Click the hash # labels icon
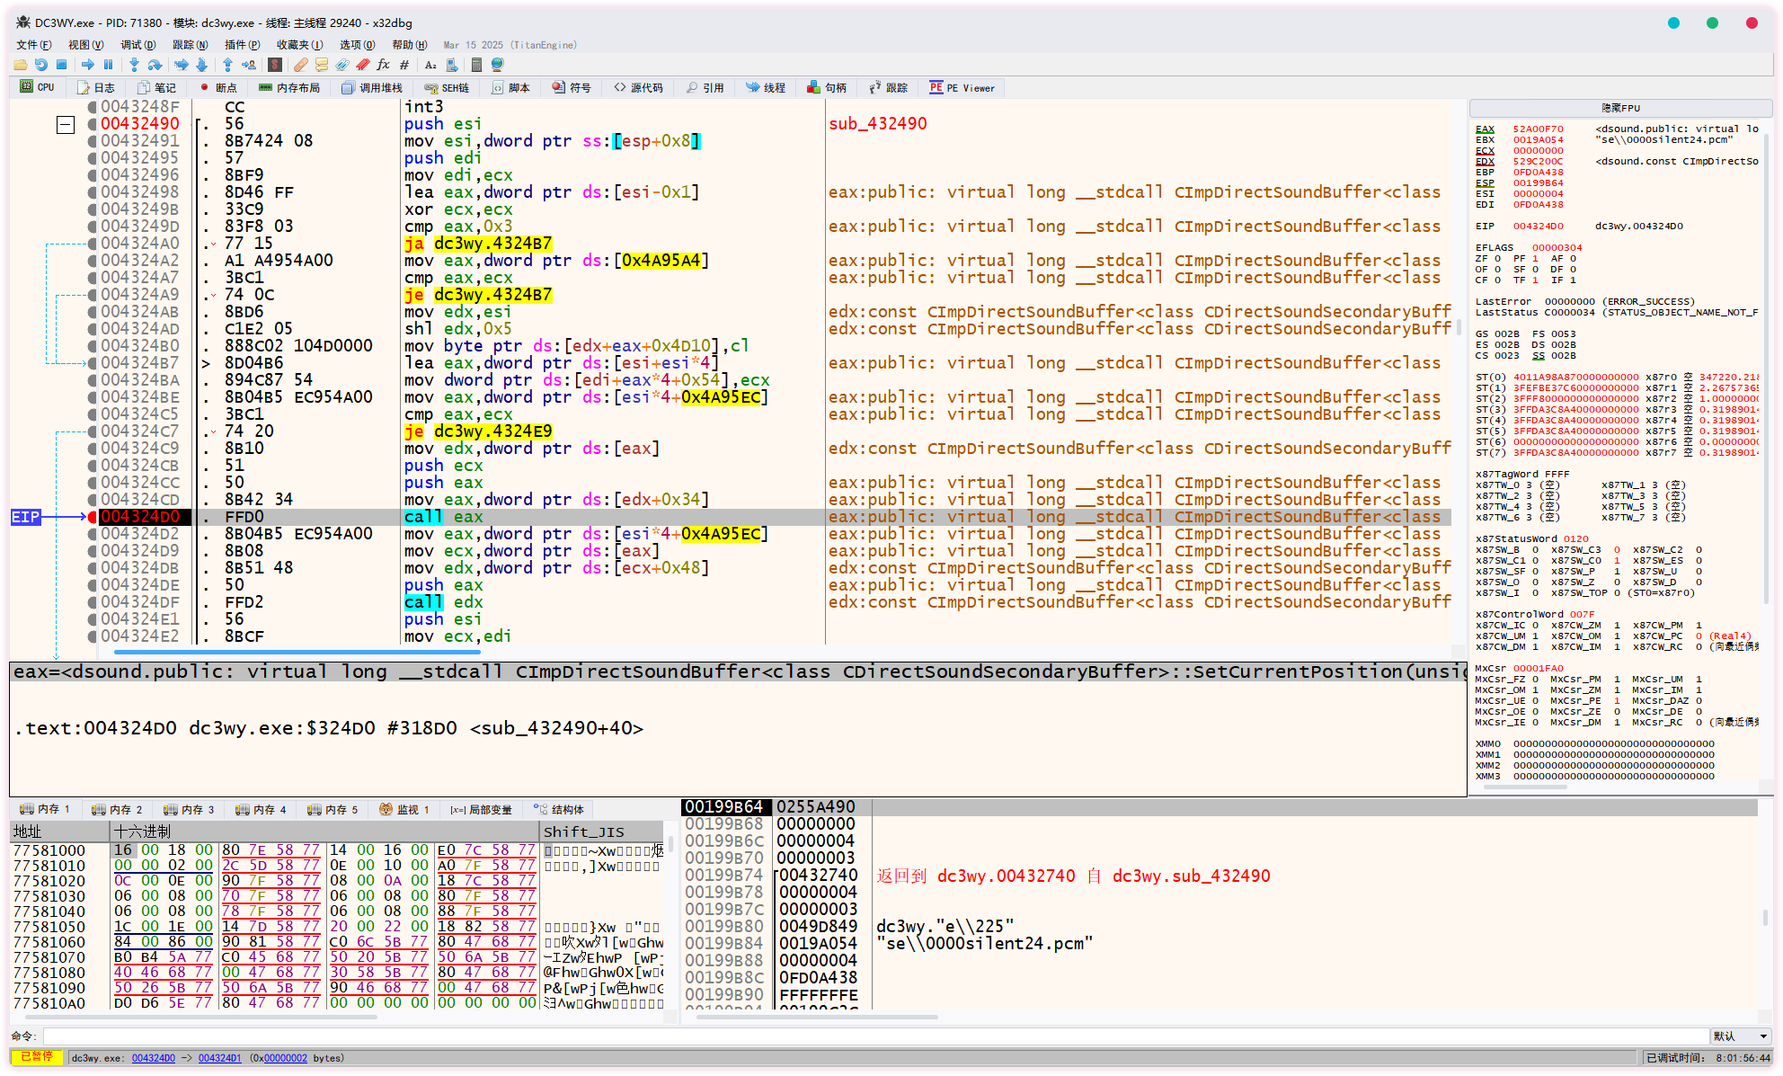 (x=404, y=65)
